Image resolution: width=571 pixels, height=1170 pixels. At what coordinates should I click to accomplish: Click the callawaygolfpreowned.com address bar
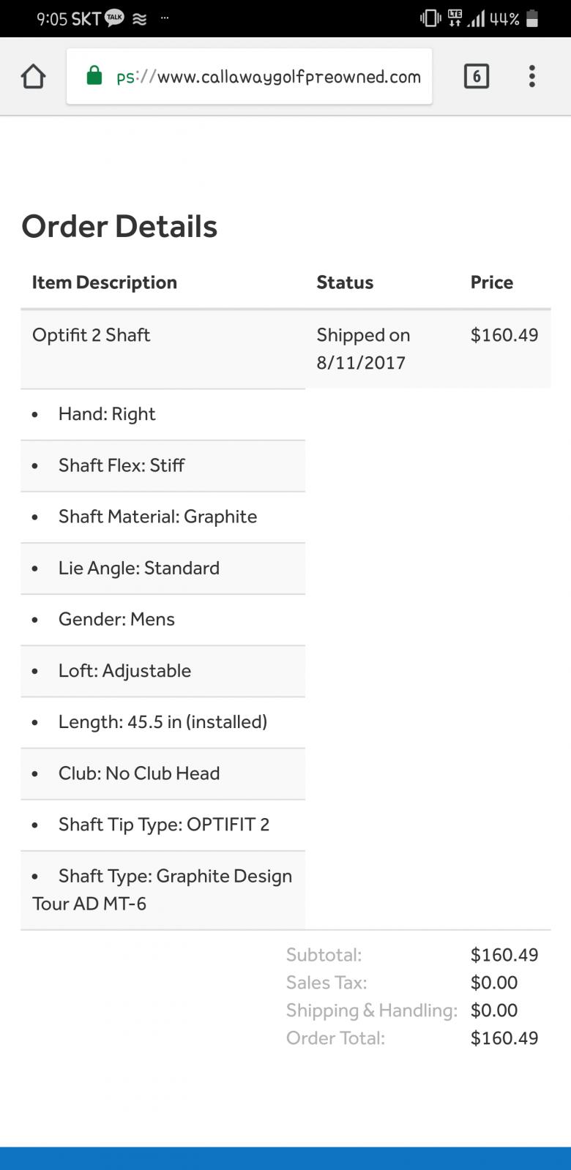point(269,77)
